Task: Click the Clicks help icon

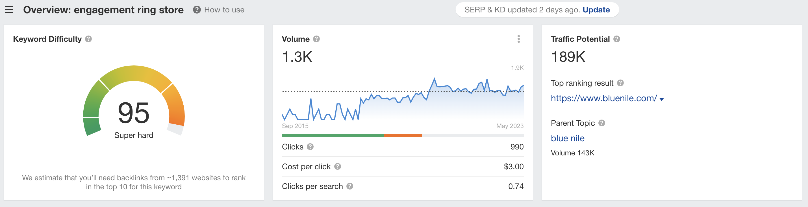Action: (310, 147)
